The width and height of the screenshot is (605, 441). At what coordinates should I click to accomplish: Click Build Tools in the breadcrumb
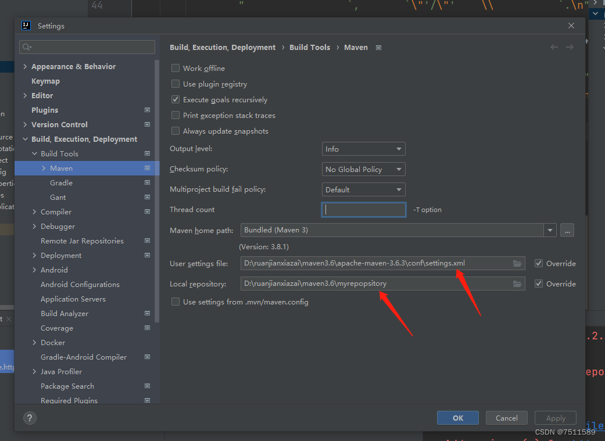(309, 48)
